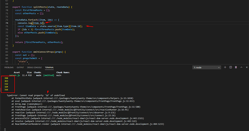Image resolution: width=249 pixels, height=131 pixels.
Task: Click the 'TypeError: Cannot read property' message
Action: 36,95
